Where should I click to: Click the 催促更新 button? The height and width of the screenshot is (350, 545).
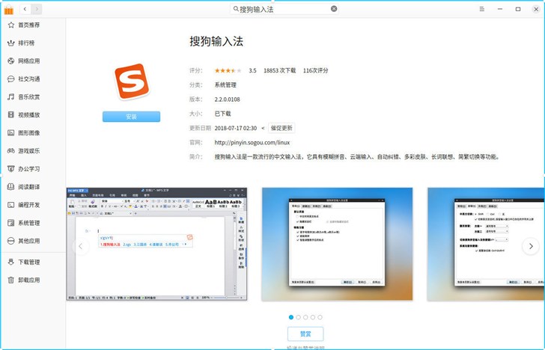(281, 128)
